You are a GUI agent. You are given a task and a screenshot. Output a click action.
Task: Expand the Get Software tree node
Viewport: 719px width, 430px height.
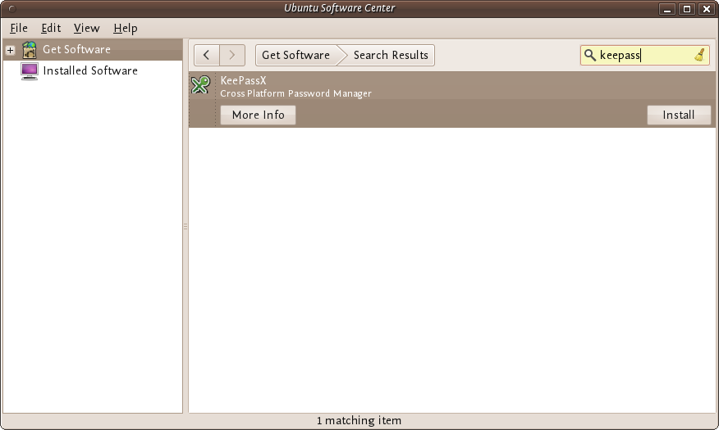(10, 50)
